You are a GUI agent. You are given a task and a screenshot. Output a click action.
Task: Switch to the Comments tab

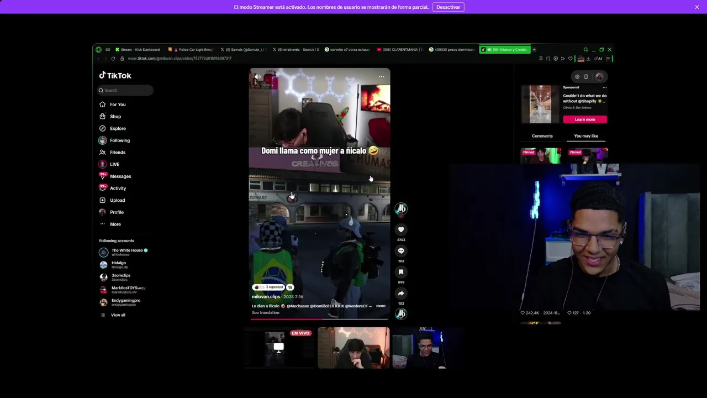tap(542, 136)
